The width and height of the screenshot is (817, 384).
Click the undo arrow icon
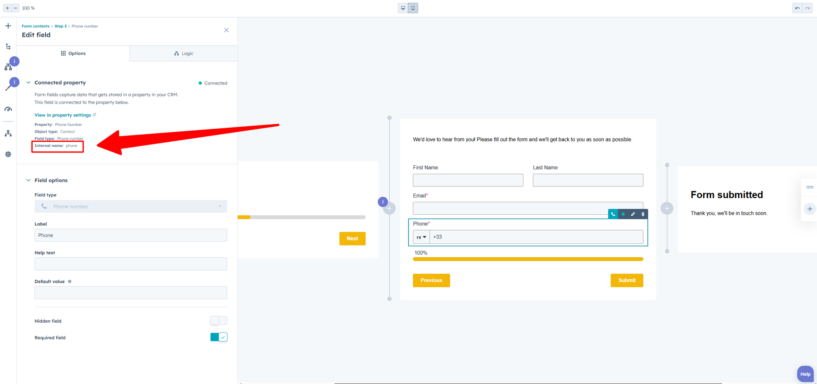click(797, 8)
